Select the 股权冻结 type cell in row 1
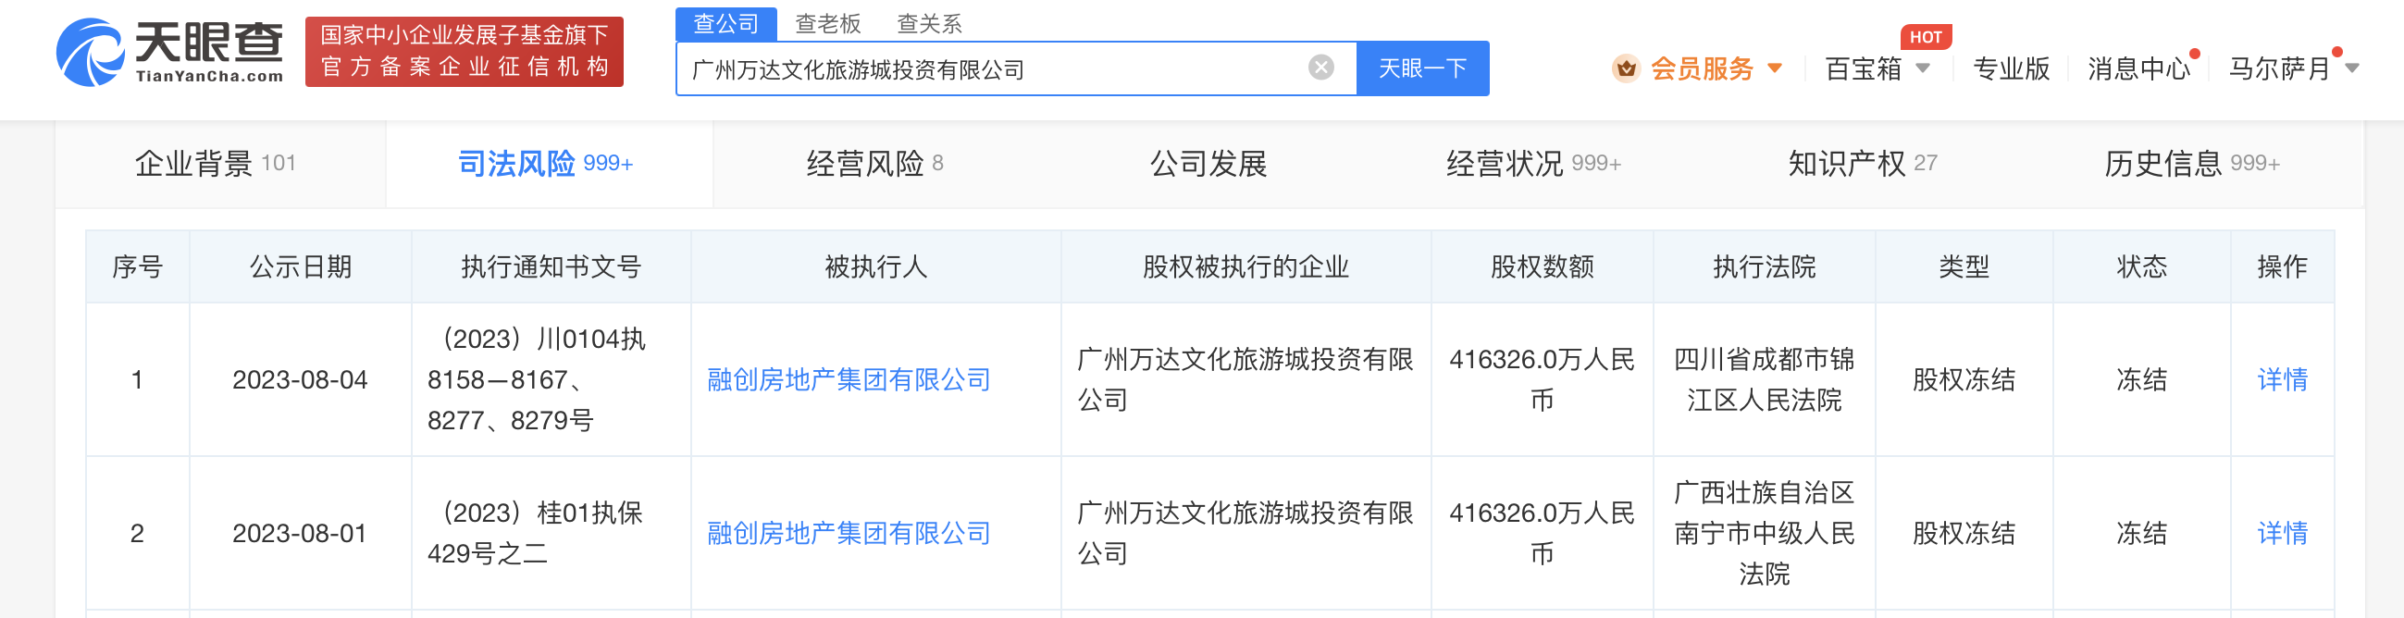The width and height of the screenshot is (2404, 618). point(1964,380)
